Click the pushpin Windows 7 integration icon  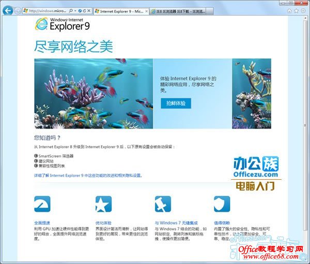[163, 204]
